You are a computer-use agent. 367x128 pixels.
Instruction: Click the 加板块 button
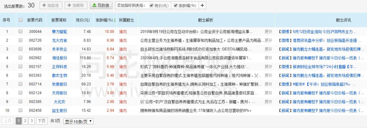point(76,5)
